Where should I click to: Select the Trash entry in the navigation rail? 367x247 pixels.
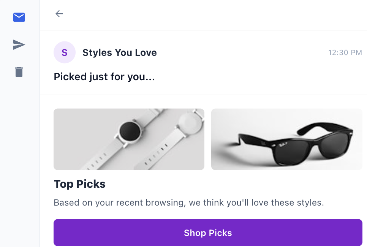tap(19, 72)
